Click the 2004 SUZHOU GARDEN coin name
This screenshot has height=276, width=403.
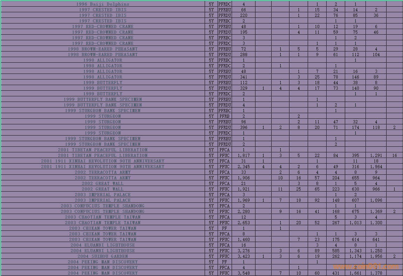click(103, 256)
